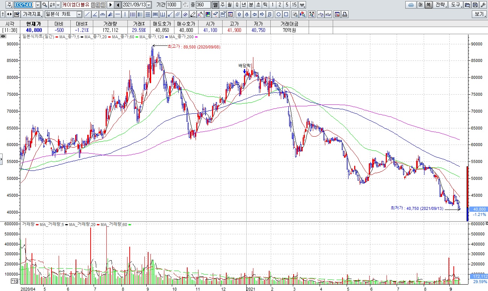Select the horizontal line tool
Image resolution: width=488 pixels, height=291 pixels.
117,14
